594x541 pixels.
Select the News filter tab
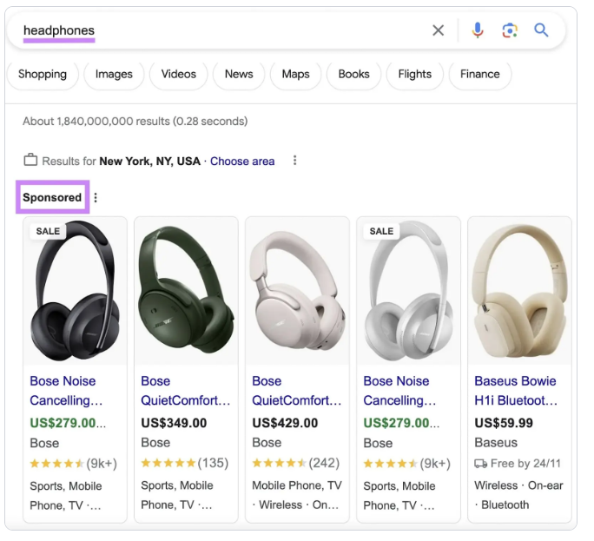tap(239, 75)
